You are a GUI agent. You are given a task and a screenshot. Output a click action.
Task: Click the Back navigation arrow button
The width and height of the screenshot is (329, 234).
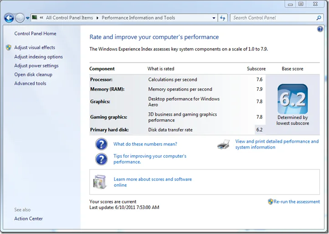click(9, 18)
